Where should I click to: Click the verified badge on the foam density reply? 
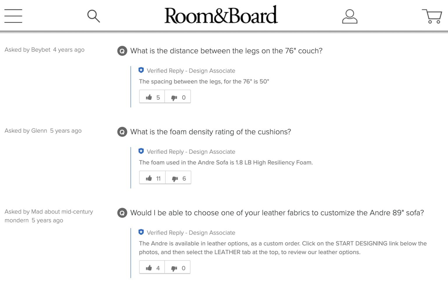[x=141, y=151]
